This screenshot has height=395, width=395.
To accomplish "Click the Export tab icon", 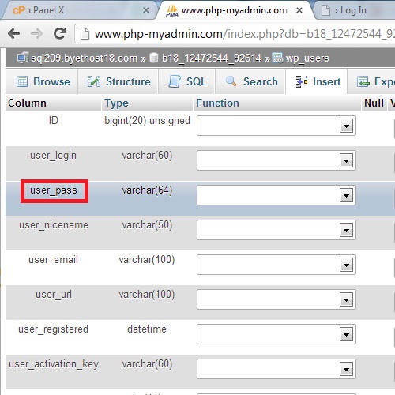I will tap(363, 81).
